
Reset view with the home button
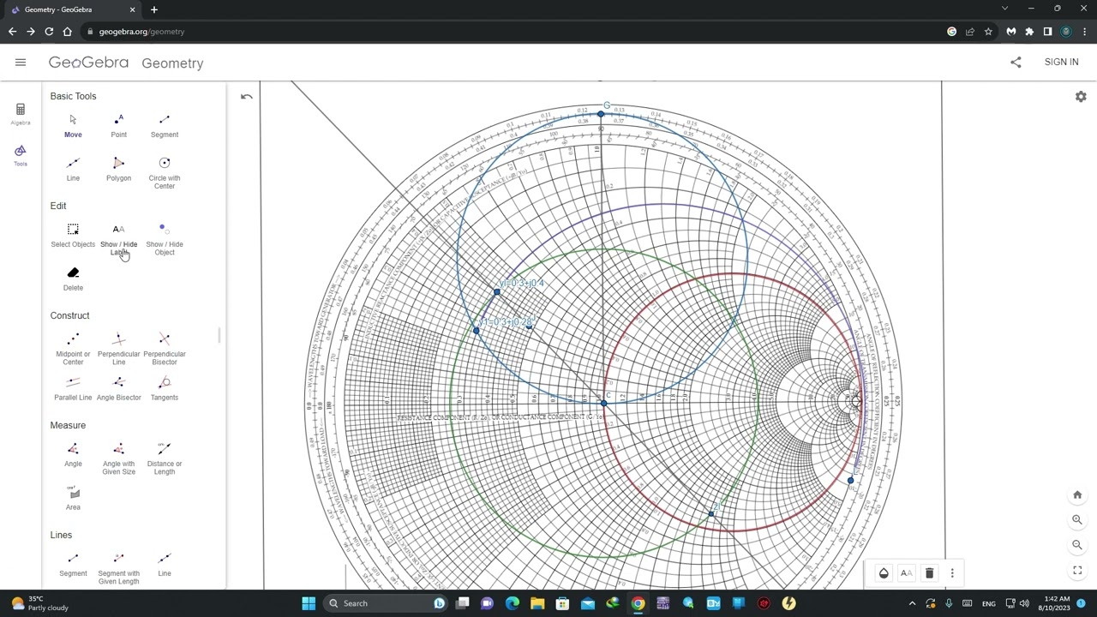[x=1077, y=495]
